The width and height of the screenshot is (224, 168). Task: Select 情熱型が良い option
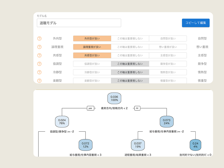(x=168, y=72)
